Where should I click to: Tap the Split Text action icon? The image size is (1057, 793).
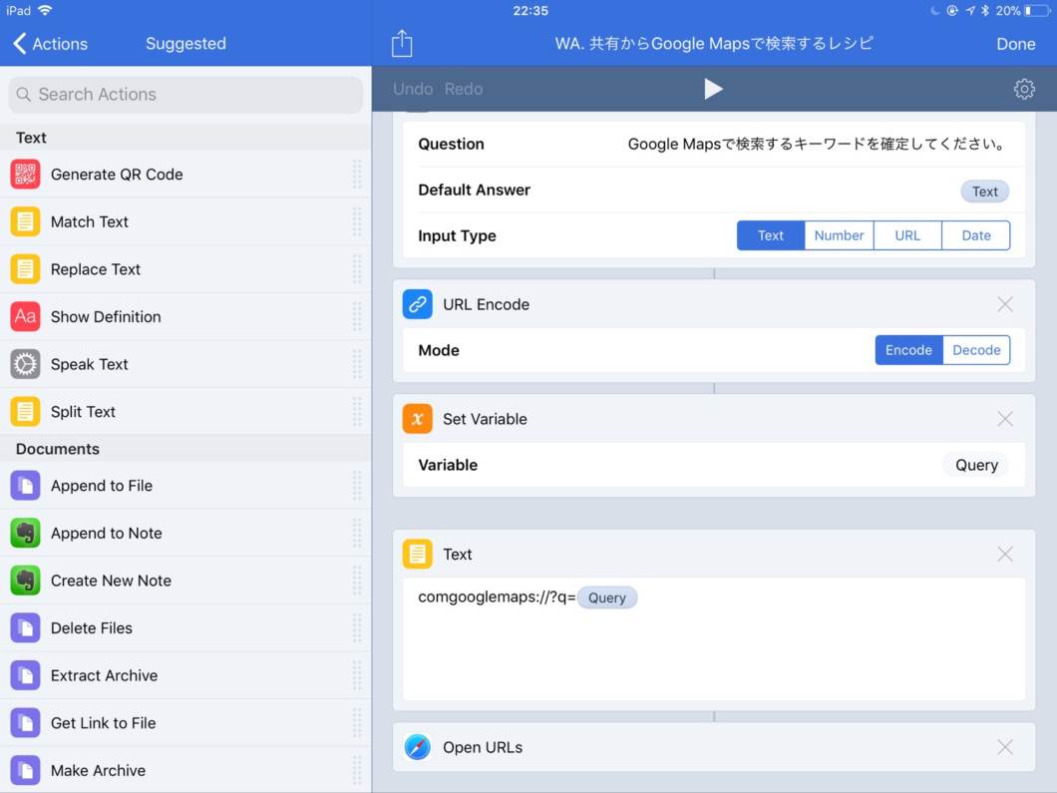click(x=26, y=411)
